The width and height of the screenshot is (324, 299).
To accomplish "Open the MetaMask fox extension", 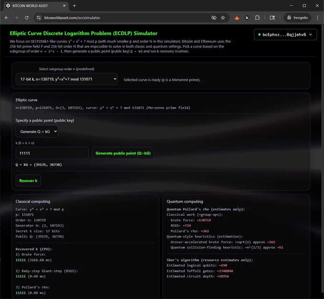I will click(x=237, y=18).
